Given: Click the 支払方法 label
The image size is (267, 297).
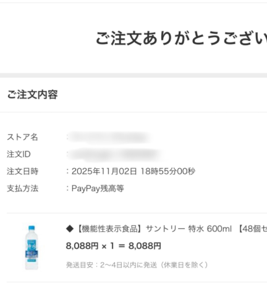Looking at the screenshot, I should (x=22, y=189).
